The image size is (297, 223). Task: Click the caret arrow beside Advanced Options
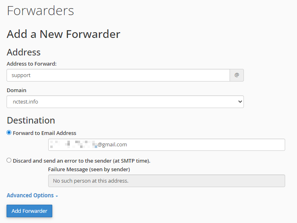[57, 196]
